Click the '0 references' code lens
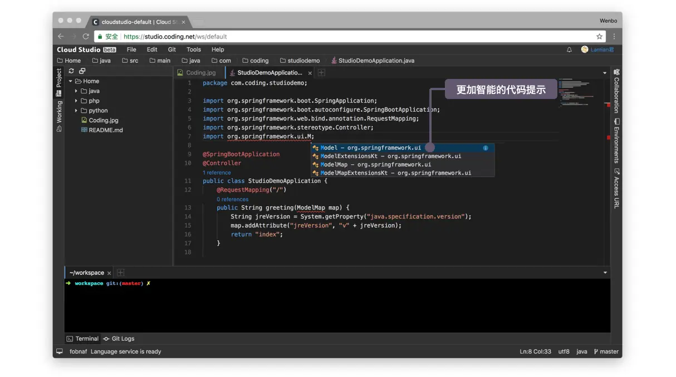Image resolution: width=676 pixels, height=377 pixels. (232, 199)
